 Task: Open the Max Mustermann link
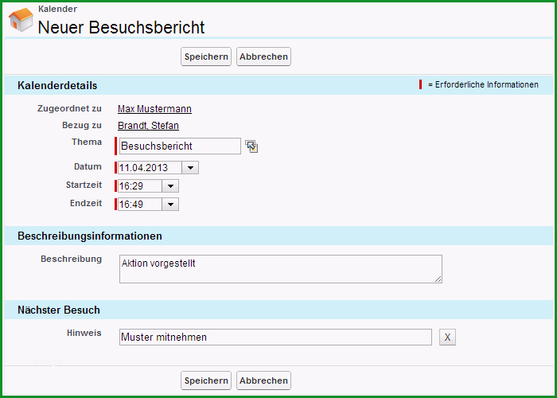(154, 109)
